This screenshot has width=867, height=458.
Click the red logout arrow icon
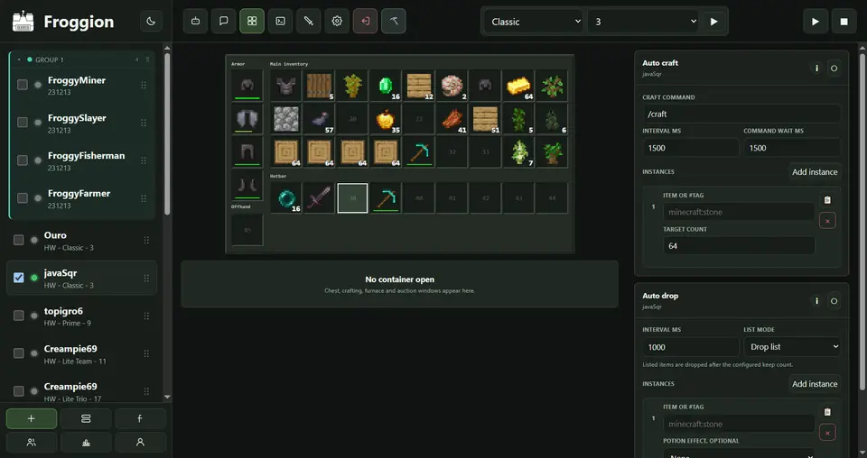pos(365,21)
